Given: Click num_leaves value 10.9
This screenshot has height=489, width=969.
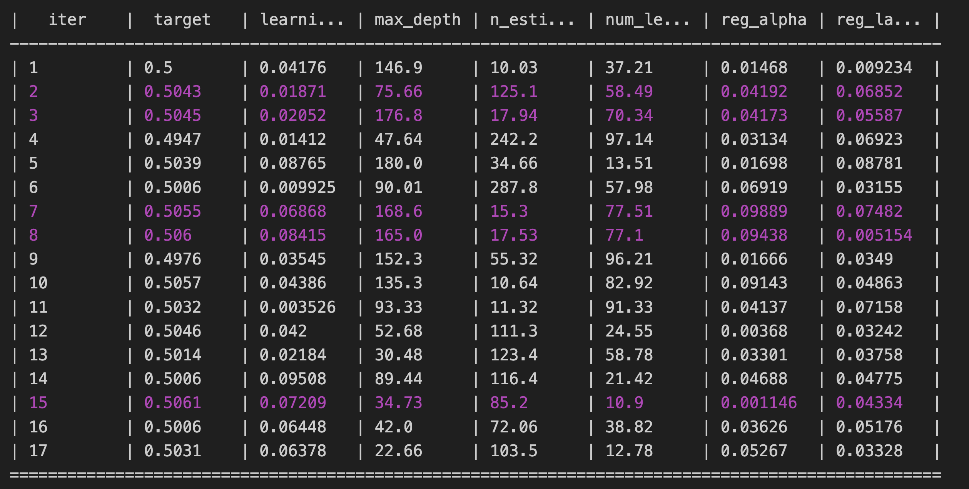Looking at the screenshot, I should (624, 403).
